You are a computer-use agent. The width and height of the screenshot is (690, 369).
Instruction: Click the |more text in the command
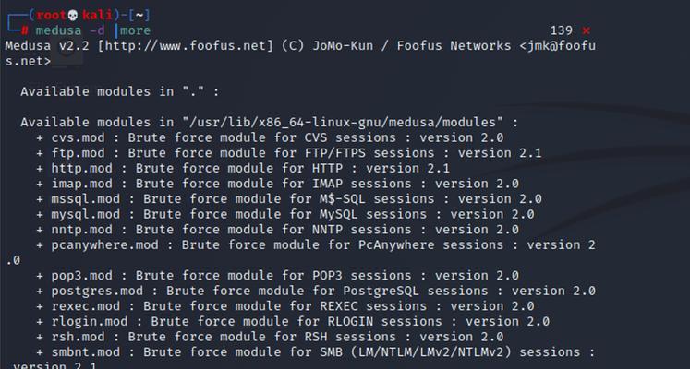pos(132,30)
